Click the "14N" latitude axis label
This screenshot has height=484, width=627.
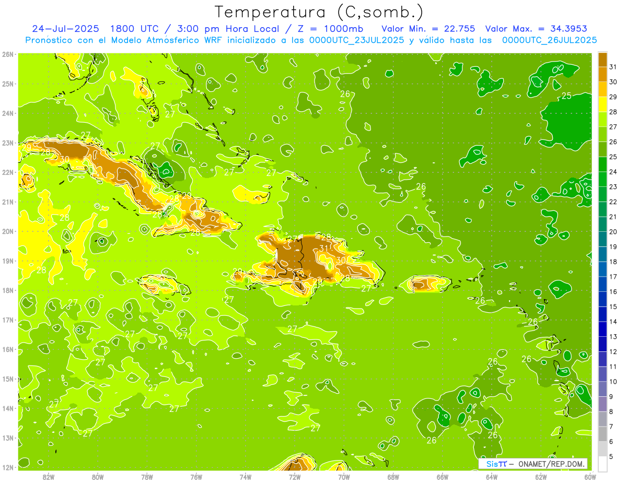(8, 408)
